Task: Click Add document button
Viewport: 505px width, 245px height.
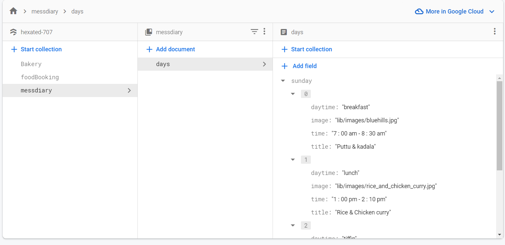Action: click(x=175, y=49)
